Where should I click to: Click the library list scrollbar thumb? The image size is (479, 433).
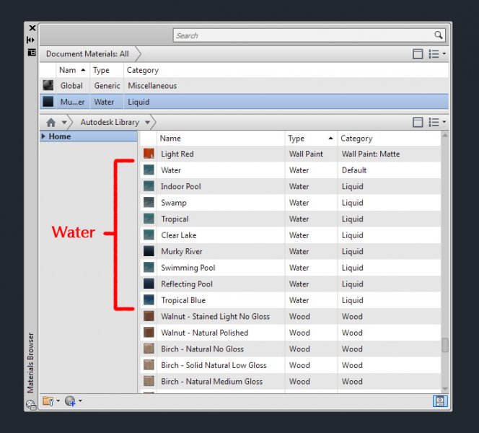click(x=445, y=345)
